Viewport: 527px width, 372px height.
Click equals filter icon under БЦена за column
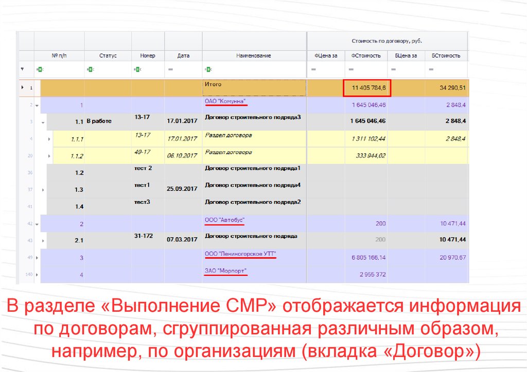(x=394, y=69)
